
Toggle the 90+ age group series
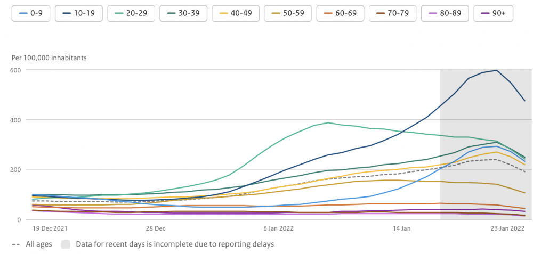(493, 13)
